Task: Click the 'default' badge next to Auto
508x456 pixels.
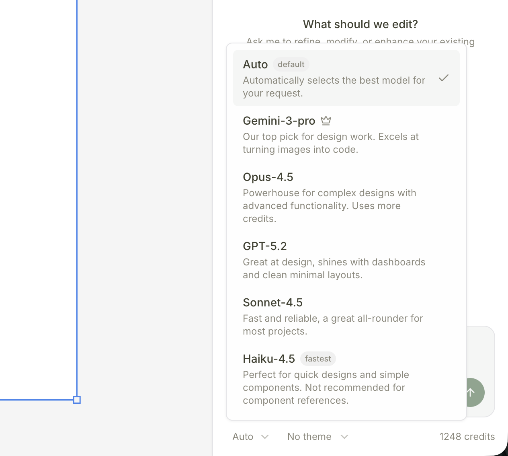Action: click(x=291, y=64)
